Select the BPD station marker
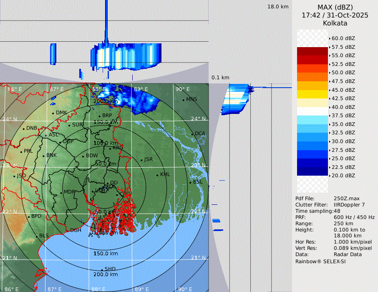378x292 pixels. (28, 216)
